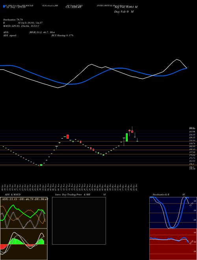Click the 187.32 price axis label
The image size is (197, 260).
(x=192, y=152)
